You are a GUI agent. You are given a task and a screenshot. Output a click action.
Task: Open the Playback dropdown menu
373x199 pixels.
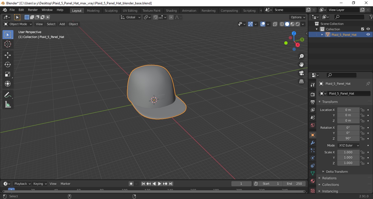(x=22, y=184)
